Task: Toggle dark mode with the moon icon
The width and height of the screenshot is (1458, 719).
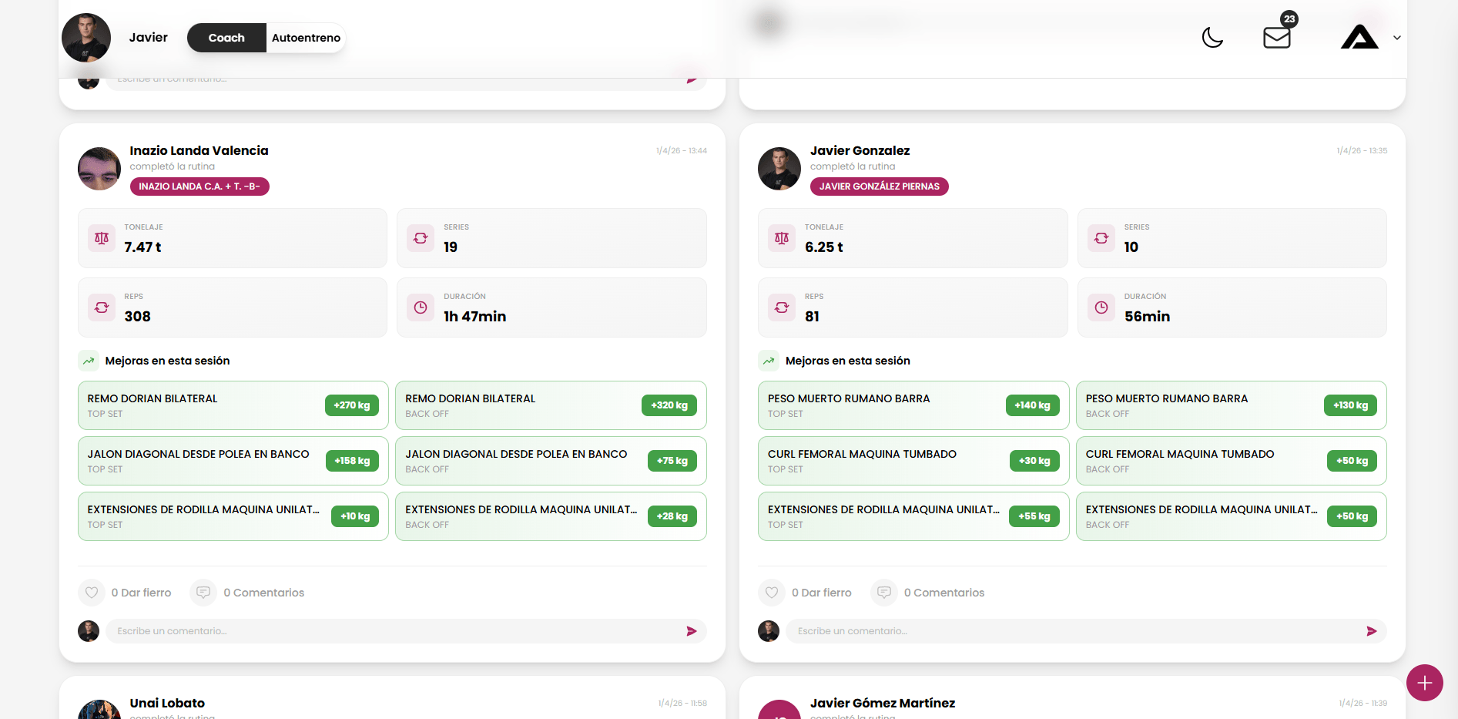Action: tap(1212, 37)
